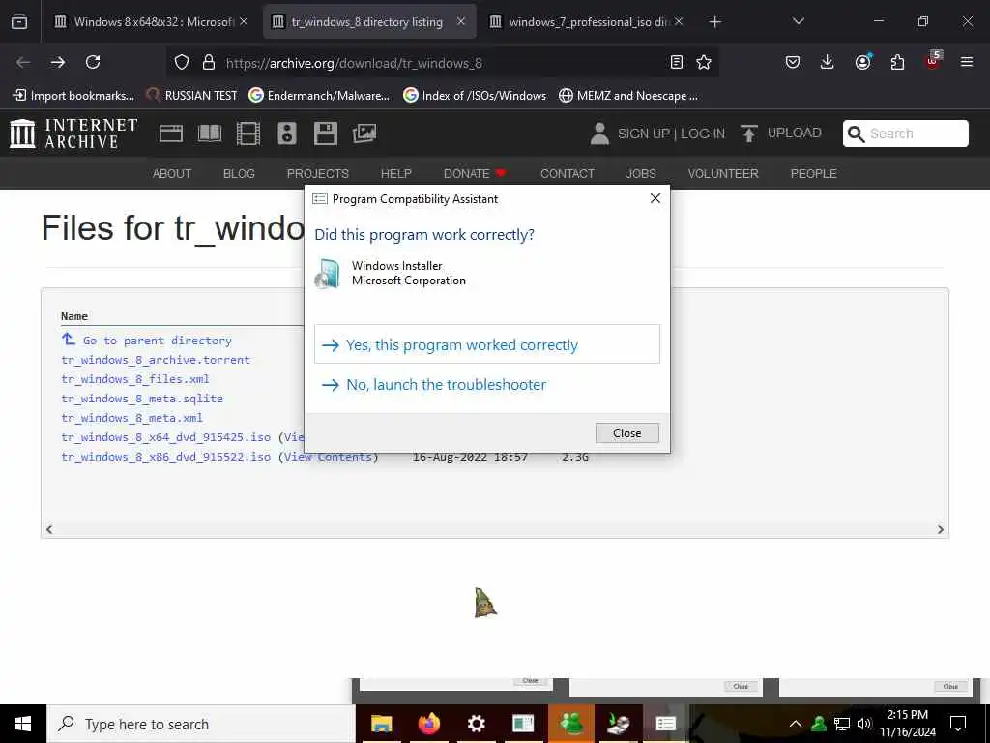Viewport: 990px width, 743px height.
Task: Click the Upload arrow icon
Action: tap(749, 134)
